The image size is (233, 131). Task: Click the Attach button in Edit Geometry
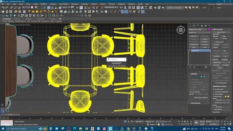(x=215, y=47)
